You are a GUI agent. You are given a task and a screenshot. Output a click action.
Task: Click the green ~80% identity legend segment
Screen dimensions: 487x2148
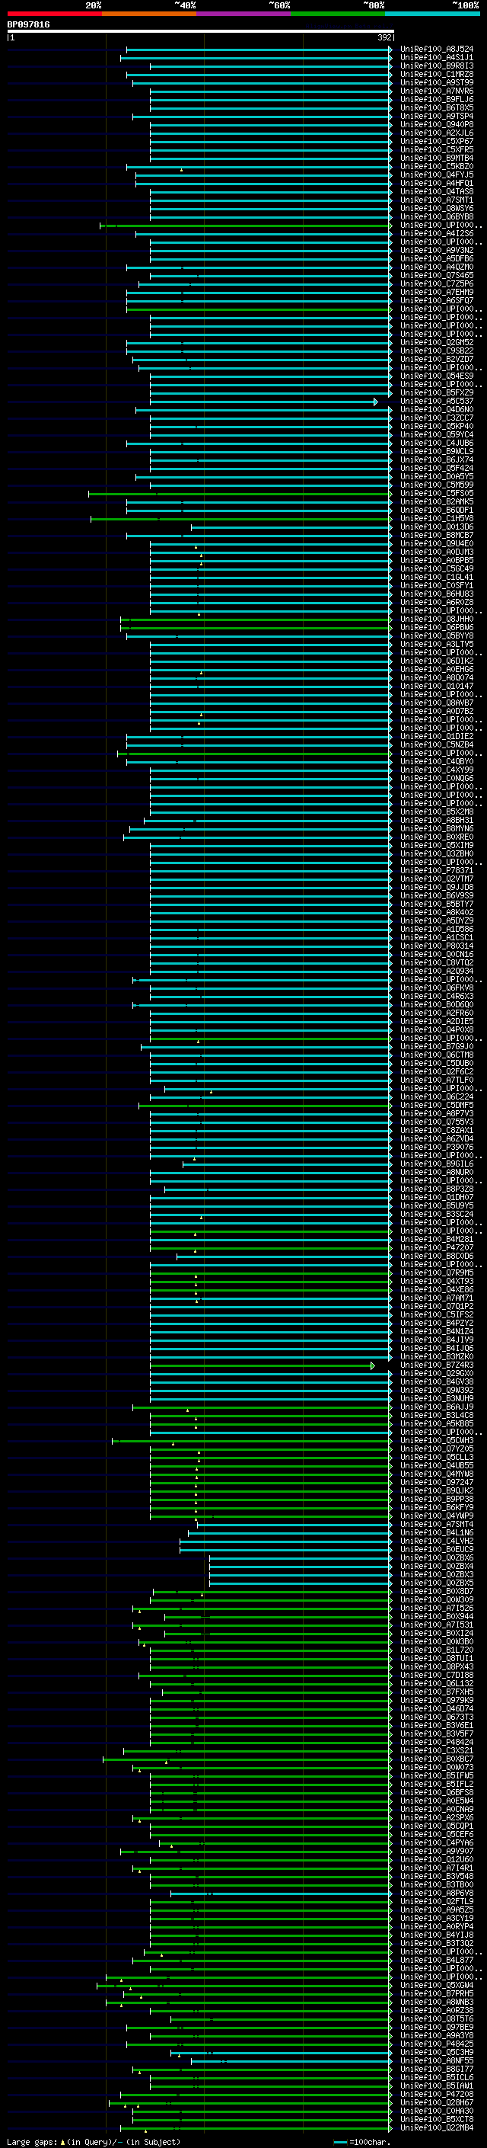click(338, 14)
